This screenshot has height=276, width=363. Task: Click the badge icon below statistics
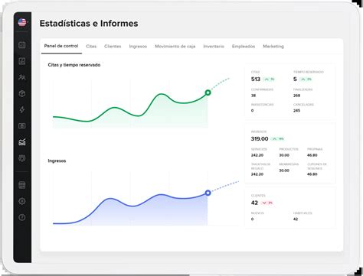[22, 158]
